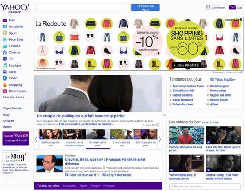This screenshot has height=191, width=245.
Task: Click trending topic Séjour pas cher
Action: point(220,95)
